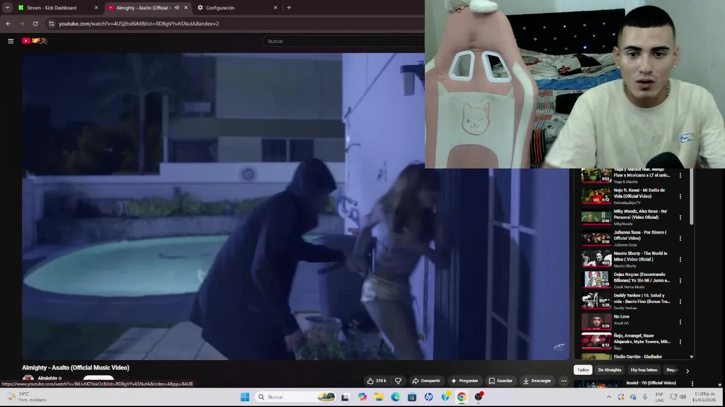Click the YouTube Buscar search field
The height and width of the screenshot is (407, 725).
[x=344, y=41]
